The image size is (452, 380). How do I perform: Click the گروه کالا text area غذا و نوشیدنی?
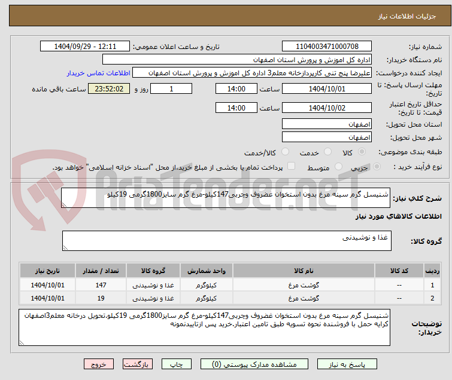click(x=227, y=241)
